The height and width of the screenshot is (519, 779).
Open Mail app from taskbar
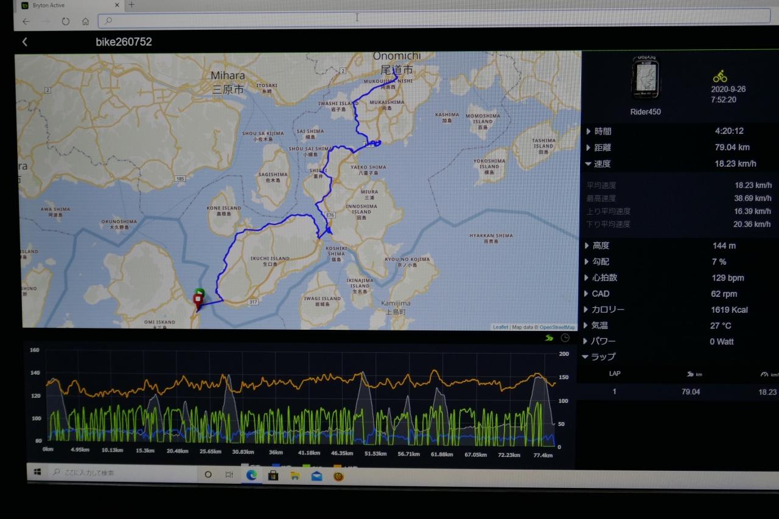click(x=316, y=476)
